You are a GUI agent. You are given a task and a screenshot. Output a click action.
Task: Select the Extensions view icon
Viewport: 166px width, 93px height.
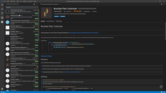pos(2,22)
